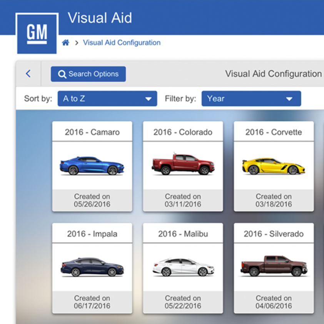
Task: Open the Visual Aid Configuration breadcrumb link
Action: click(122, 43)
